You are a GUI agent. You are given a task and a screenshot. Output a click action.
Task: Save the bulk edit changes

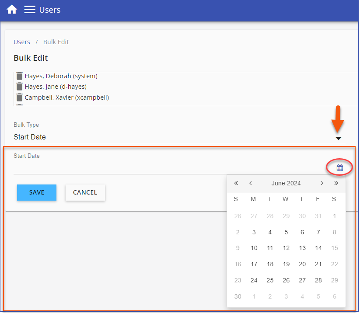[x=37, y=192]
